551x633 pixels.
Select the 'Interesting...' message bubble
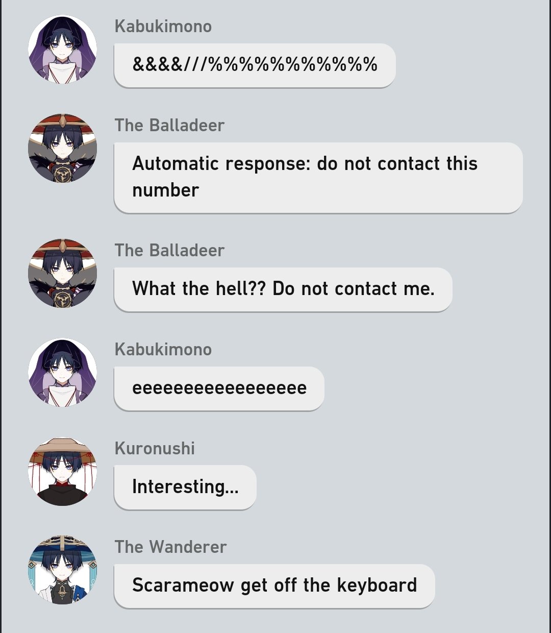pos(185,487)
